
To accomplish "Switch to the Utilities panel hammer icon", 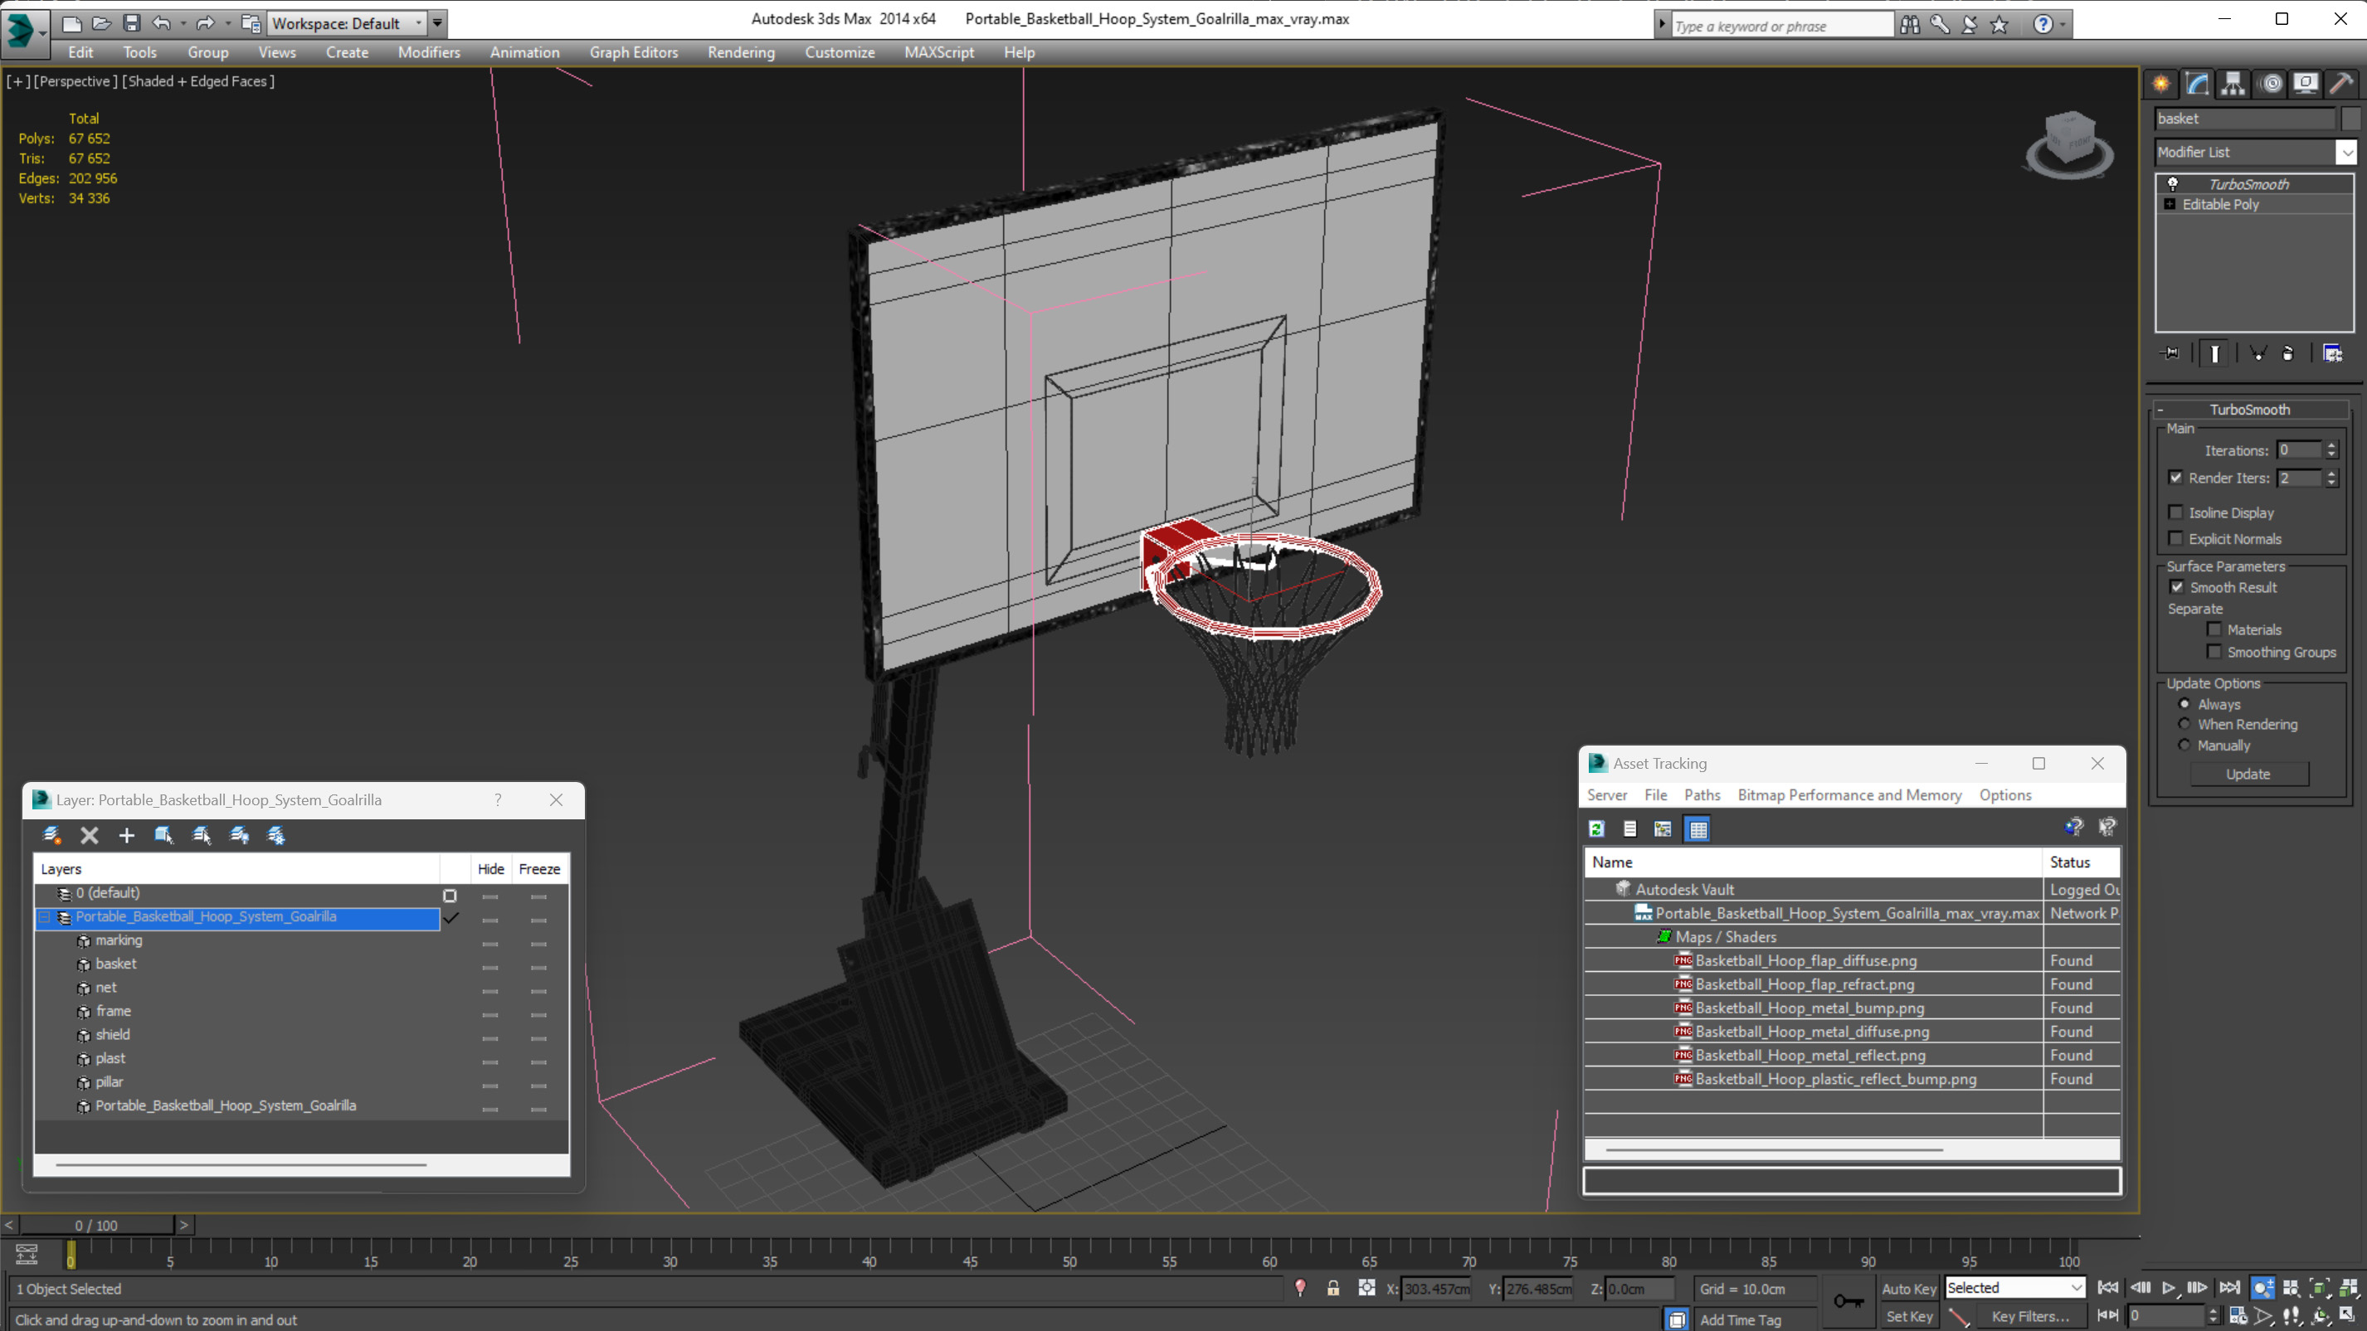I will [x=2340, y=85].
